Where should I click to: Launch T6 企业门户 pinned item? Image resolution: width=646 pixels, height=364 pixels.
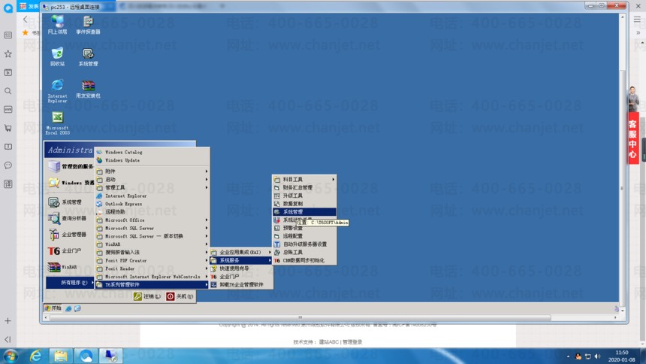coord(69,250)
